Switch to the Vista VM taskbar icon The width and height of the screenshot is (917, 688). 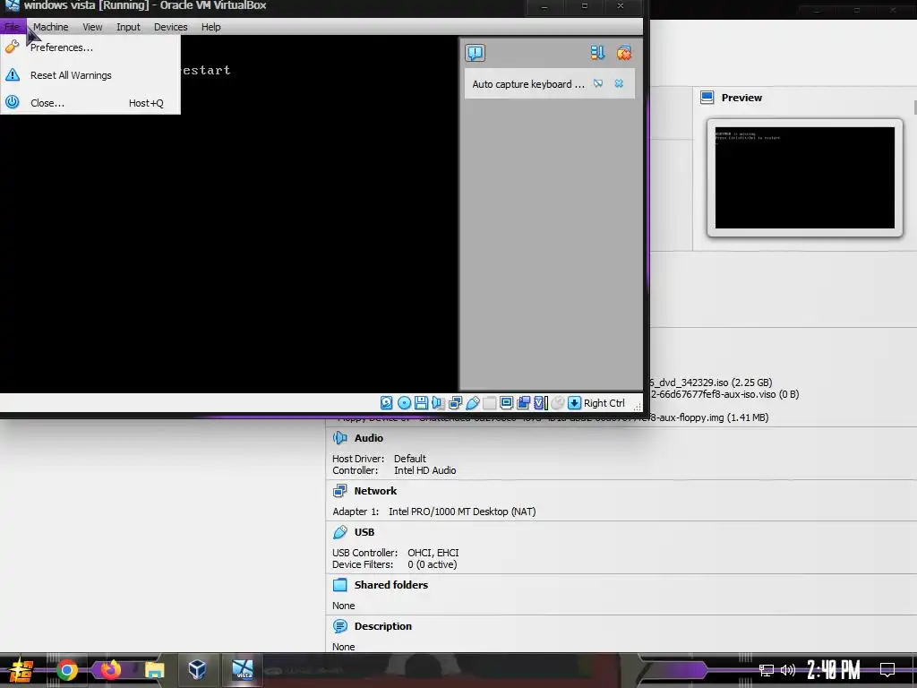point(242,670)
